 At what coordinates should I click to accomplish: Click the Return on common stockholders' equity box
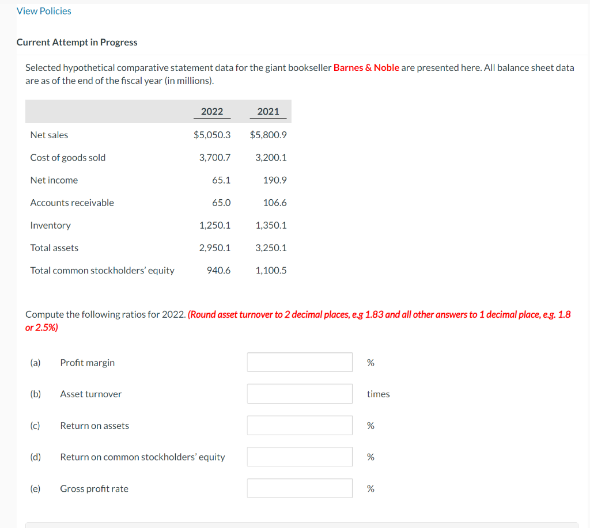pos(300,456)
